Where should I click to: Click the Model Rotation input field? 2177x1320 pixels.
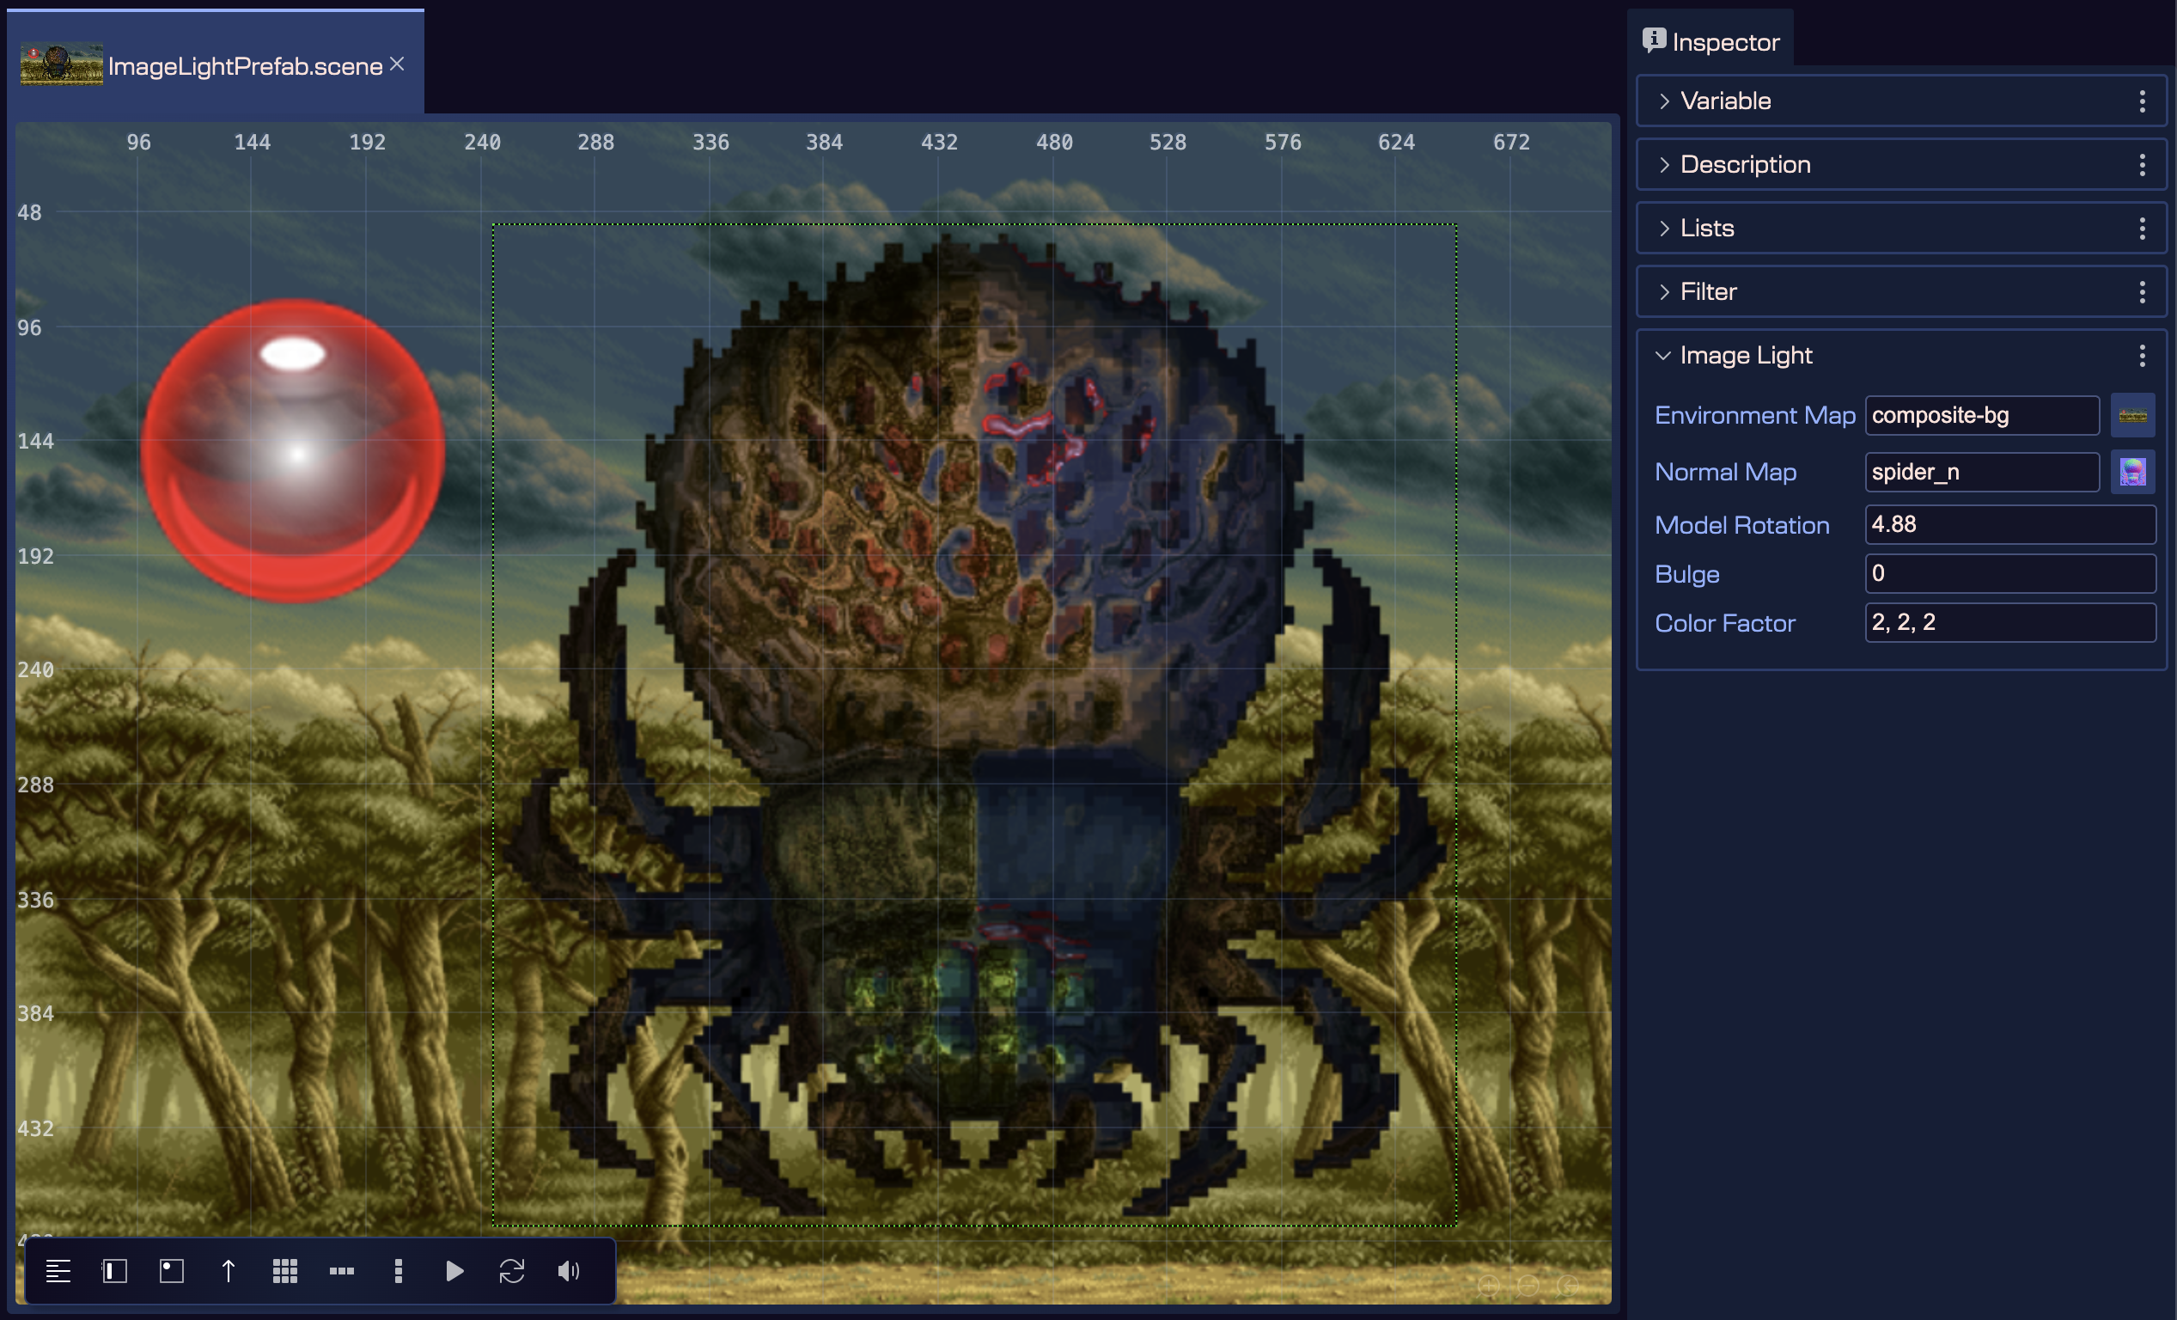point(2009,524)
